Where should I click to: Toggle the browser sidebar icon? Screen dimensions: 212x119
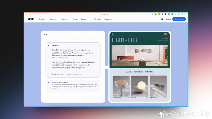(x=26, y=14)
